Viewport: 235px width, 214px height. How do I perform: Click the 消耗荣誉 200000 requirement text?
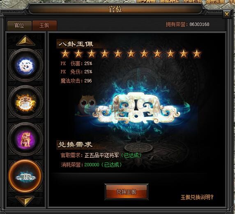pos(91,165)
